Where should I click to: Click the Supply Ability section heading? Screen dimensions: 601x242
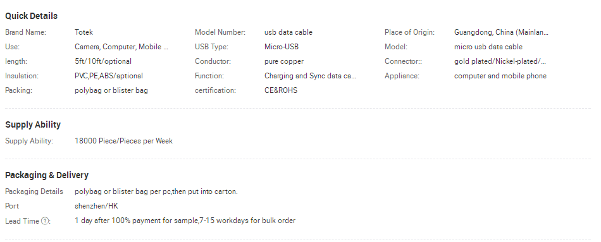pos(33,125)
